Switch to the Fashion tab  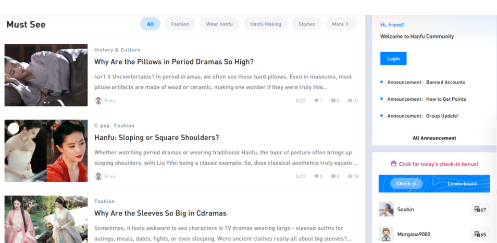[x=180, y=24]
